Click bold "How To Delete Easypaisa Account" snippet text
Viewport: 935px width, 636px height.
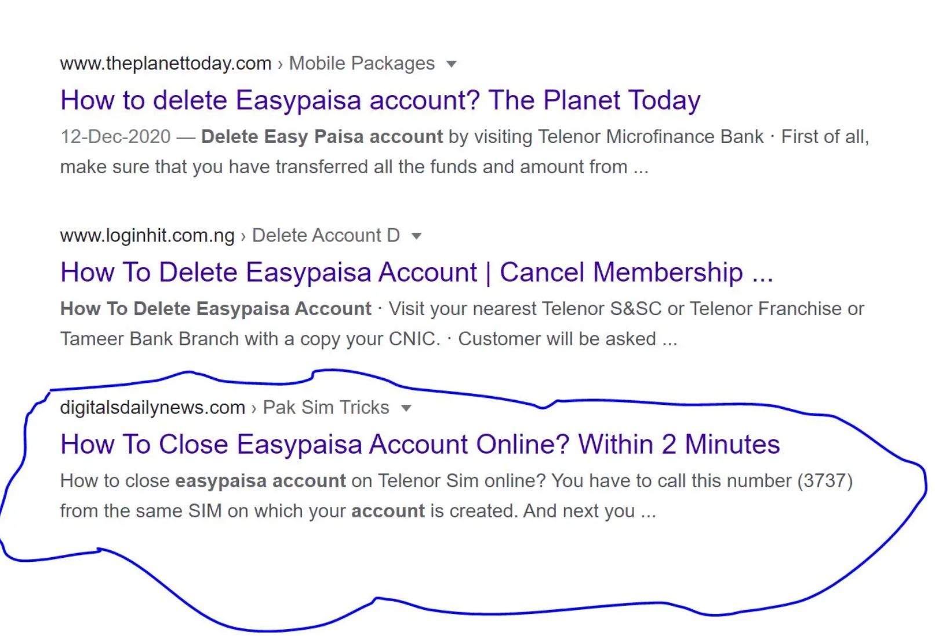(216, 309)
